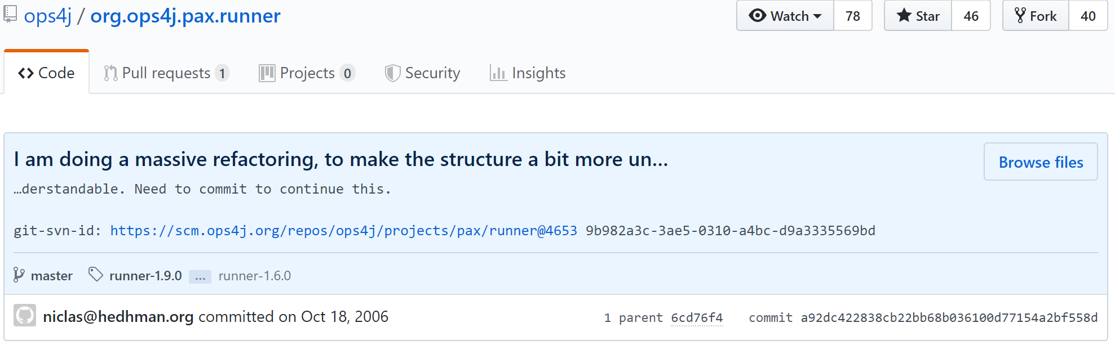View the Insights tab
The height and width of the screenshot is (345, 1115).
[528, 73]
